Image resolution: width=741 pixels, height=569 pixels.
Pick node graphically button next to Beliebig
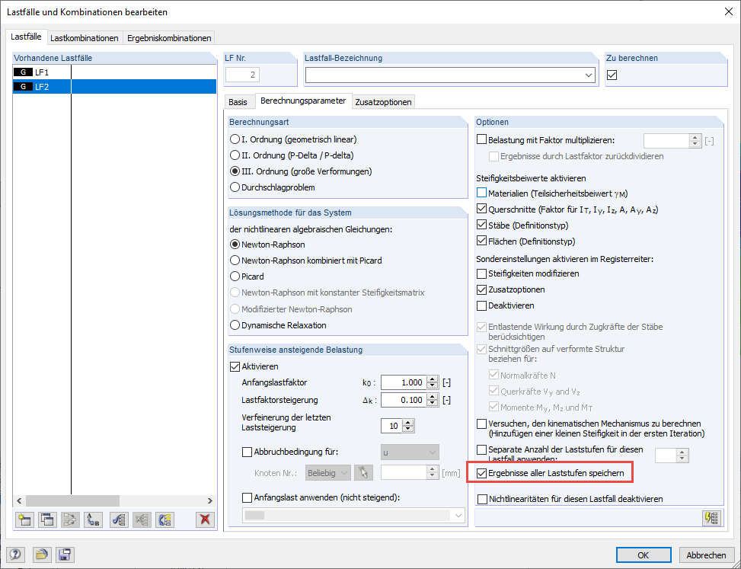click(x=363, y=472)
